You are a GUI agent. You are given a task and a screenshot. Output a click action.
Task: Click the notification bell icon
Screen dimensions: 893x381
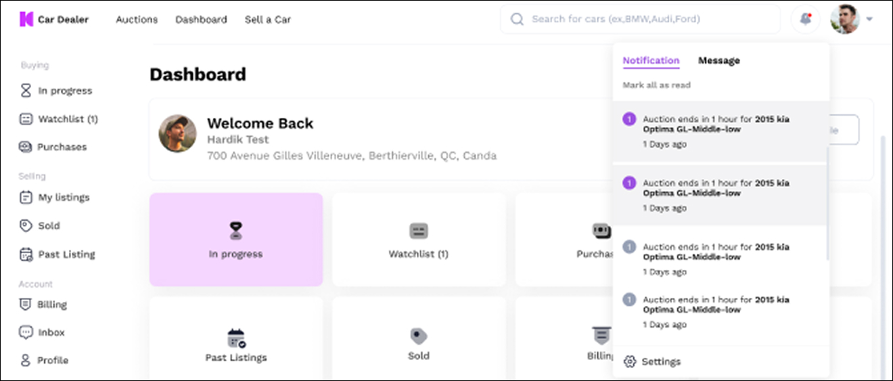coord(805,19)
